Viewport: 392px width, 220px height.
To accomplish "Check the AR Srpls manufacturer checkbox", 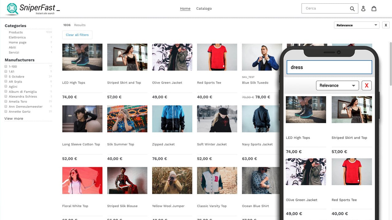I will click(x=6, y=82).
